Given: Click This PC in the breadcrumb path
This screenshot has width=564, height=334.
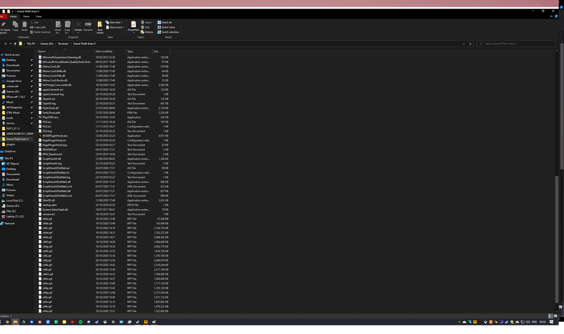Looking at the screenshot, I should (x=31, y=44).
